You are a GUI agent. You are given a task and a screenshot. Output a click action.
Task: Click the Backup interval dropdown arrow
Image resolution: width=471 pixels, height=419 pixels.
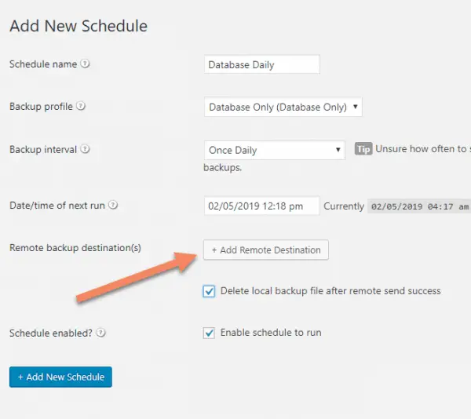pos(338,149)
